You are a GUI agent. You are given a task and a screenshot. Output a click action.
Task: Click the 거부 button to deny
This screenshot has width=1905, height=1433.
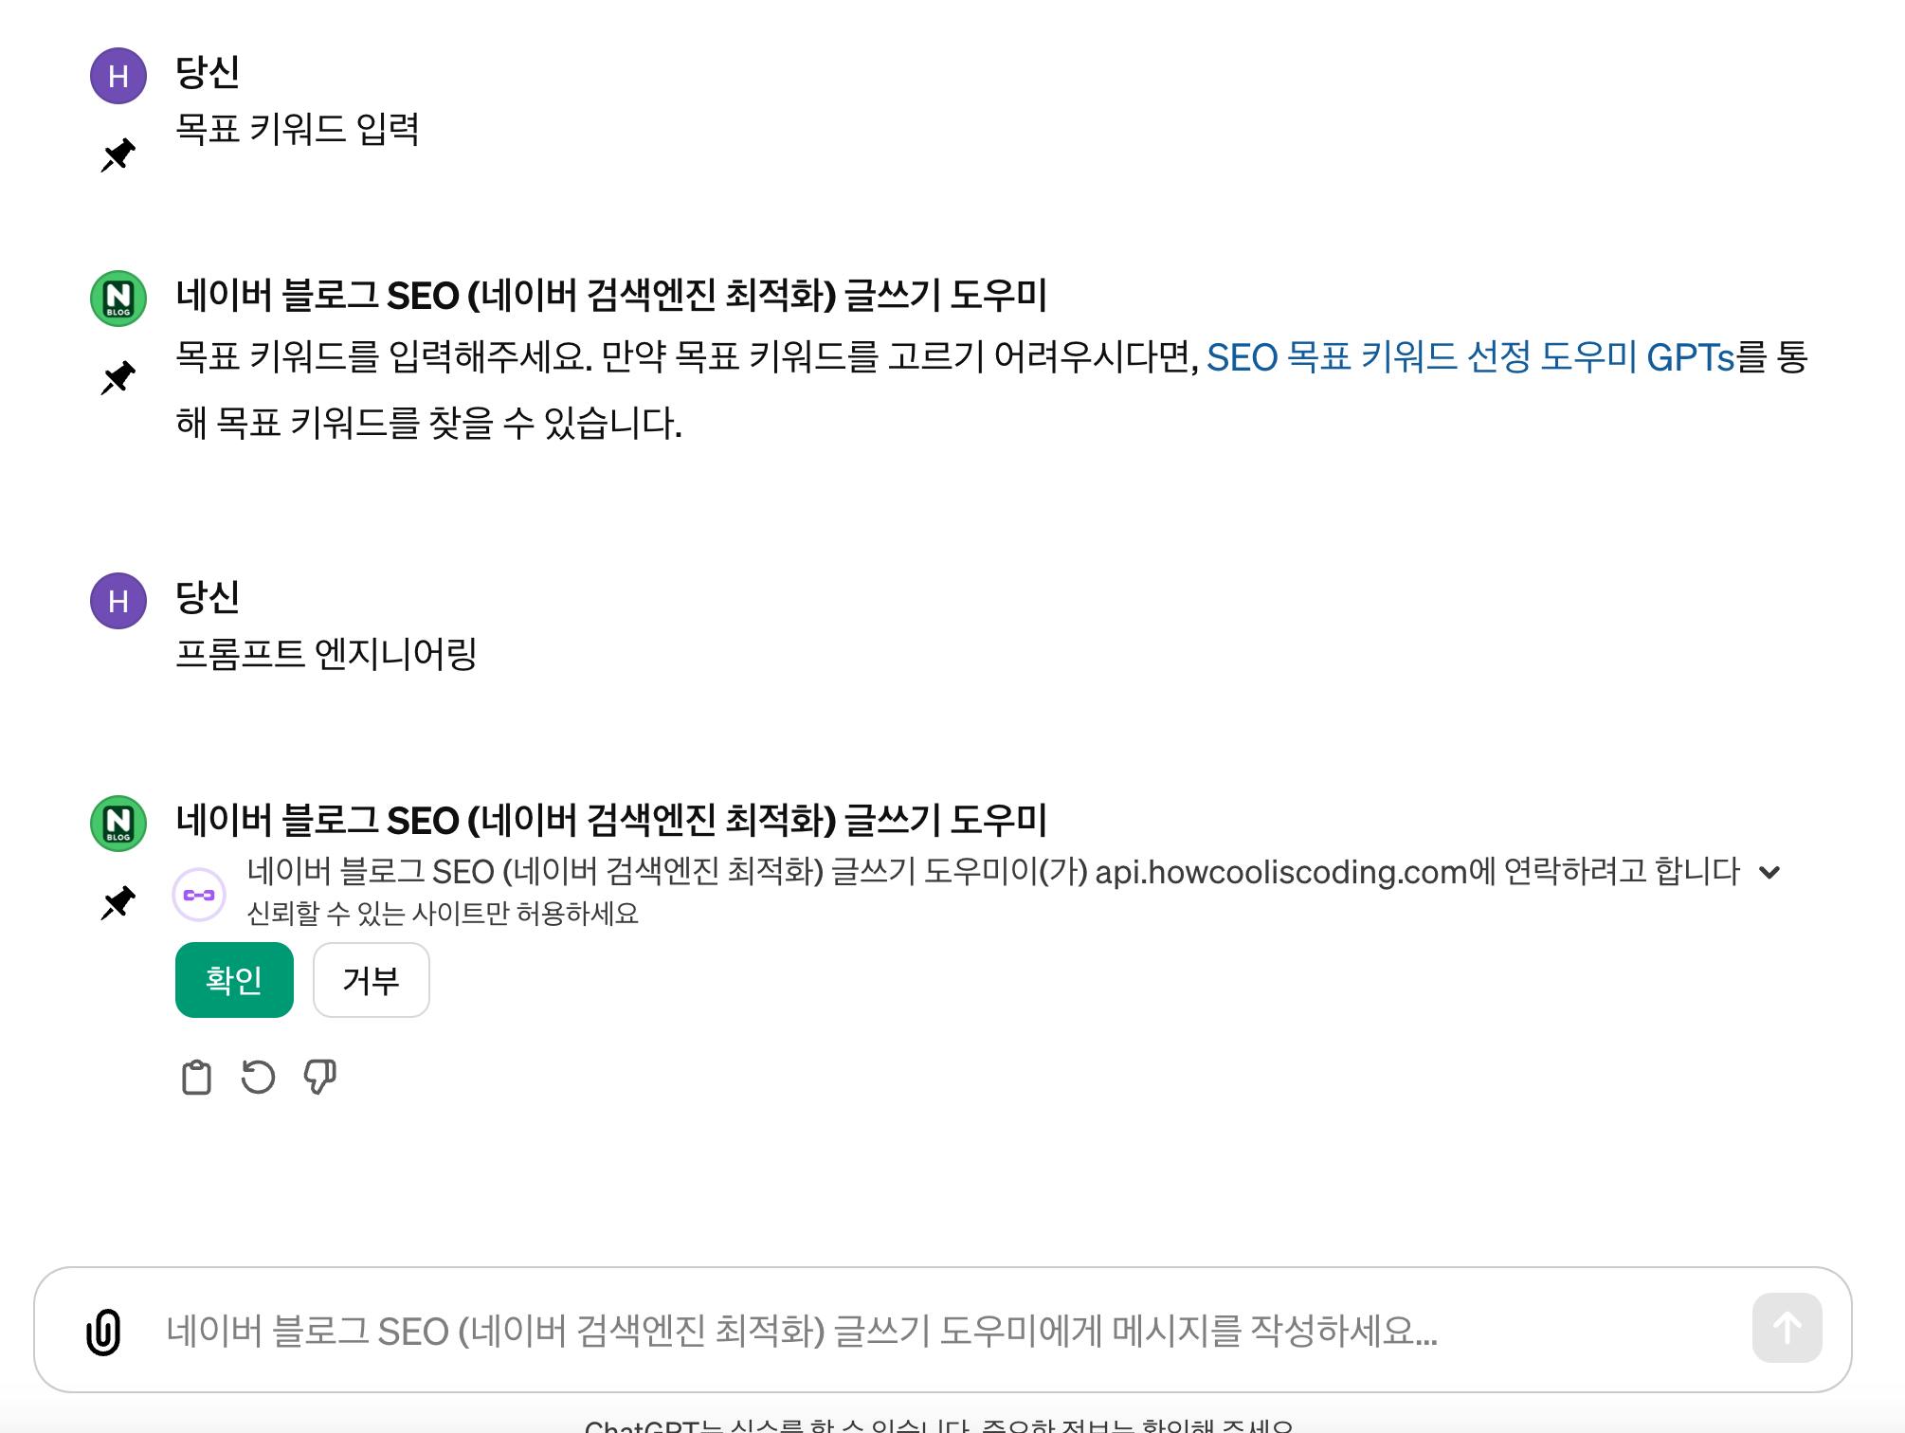point(372,980)
